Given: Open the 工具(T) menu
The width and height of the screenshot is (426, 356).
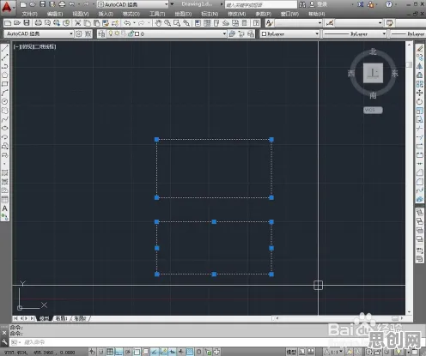Looking at the screenshot, I should click(157, 14).
